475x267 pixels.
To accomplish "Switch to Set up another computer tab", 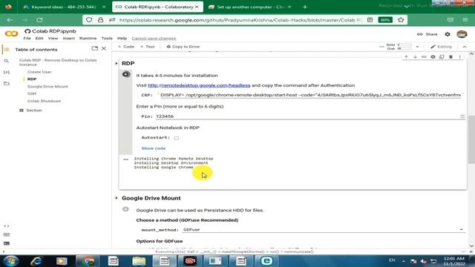I will pos(250,7).
